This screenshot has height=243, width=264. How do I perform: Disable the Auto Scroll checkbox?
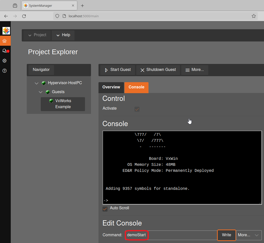click(x=105, y=209)
